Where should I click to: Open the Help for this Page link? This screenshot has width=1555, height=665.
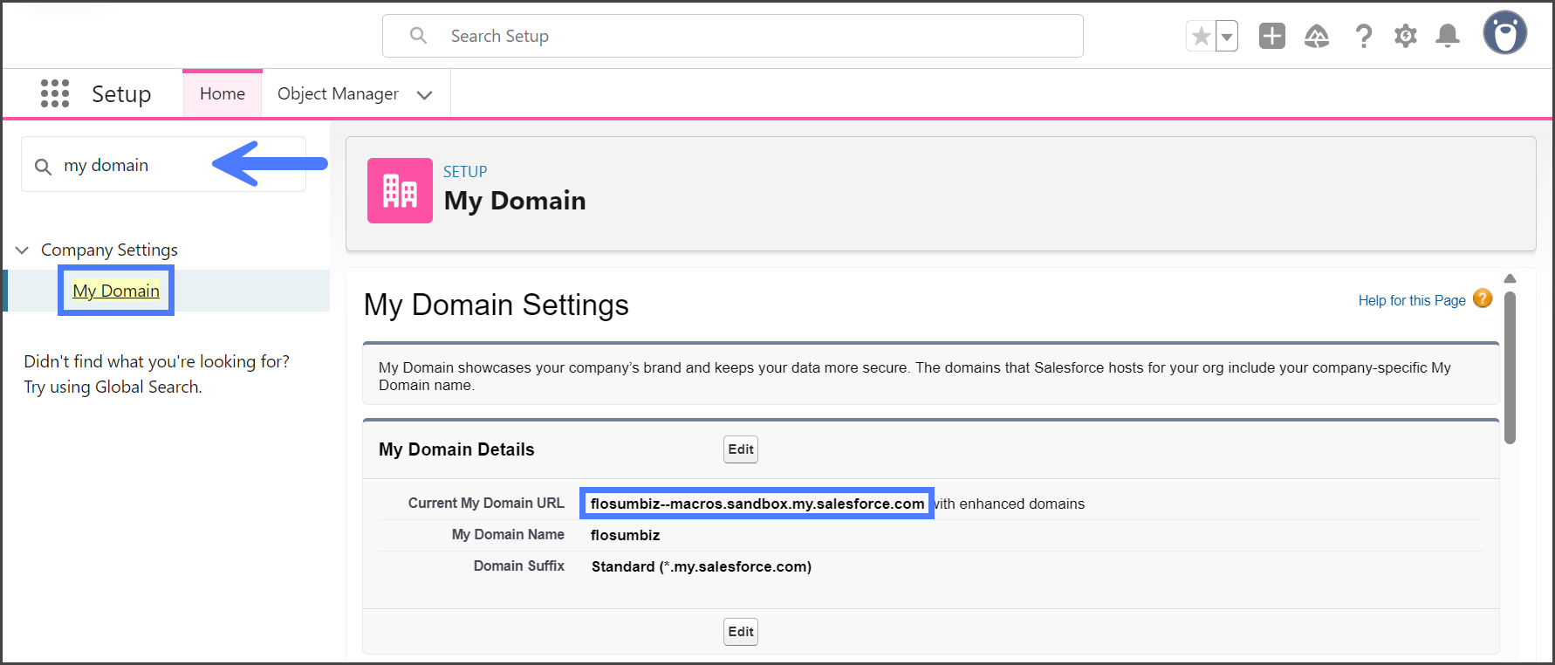click(x=1411, y=300)
